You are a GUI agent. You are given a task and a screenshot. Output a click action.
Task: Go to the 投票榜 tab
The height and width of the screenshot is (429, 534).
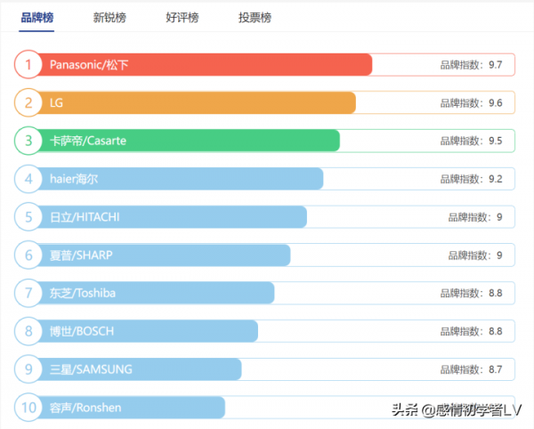pos(255,17)
